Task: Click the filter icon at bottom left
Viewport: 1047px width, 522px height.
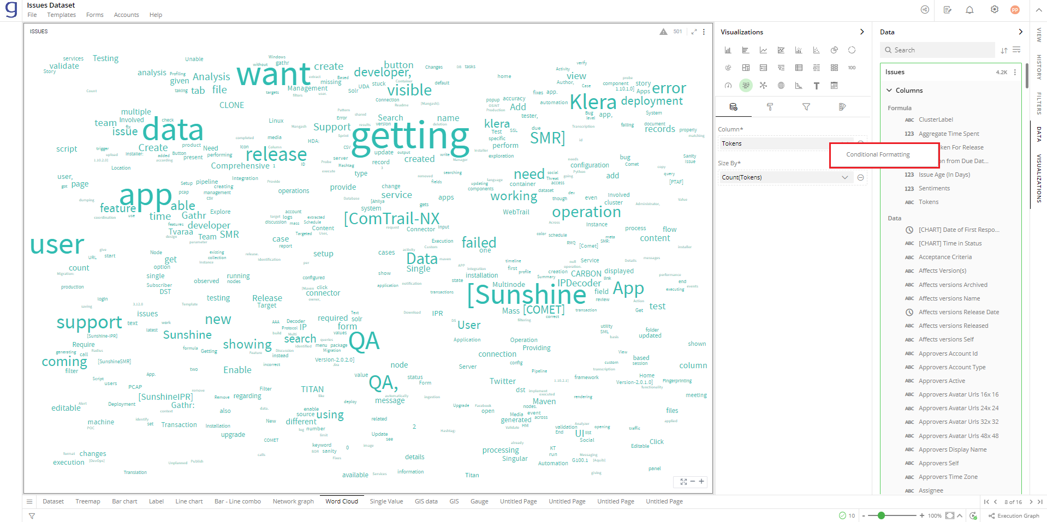Action: coord(32,515)
